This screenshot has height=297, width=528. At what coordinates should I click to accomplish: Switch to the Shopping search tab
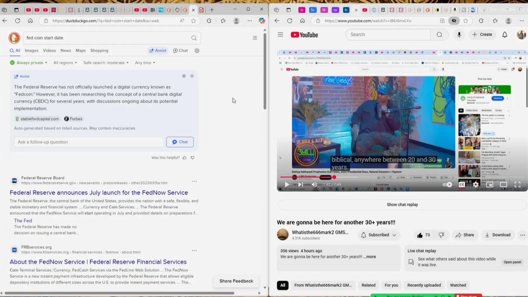pyautogui.click(x=99, y=51)
